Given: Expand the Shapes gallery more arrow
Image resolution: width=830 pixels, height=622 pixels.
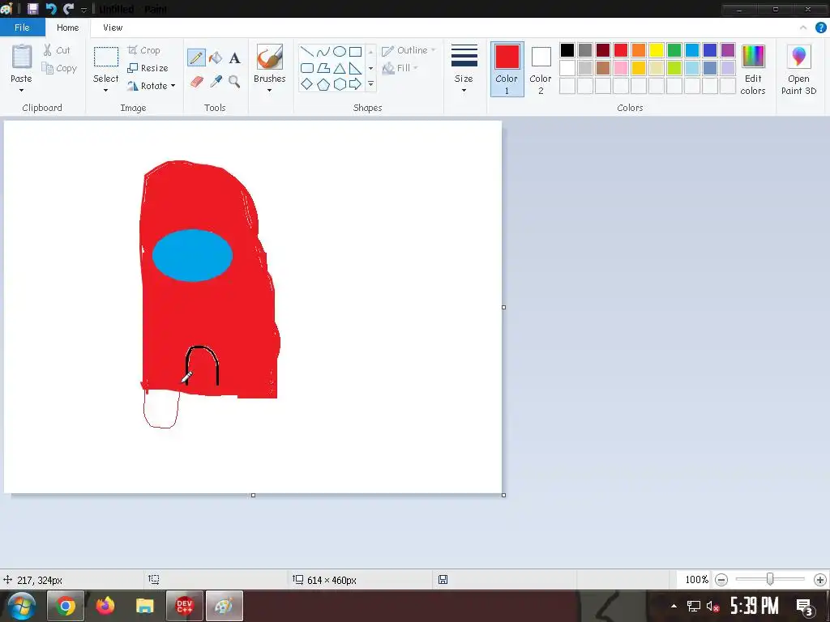Looking at the screenshot, I should tap(370, 84).
